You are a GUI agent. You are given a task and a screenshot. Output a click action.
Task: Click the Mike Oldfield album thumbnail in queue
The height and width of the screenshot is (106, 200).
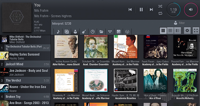click(x=4, y=39)
